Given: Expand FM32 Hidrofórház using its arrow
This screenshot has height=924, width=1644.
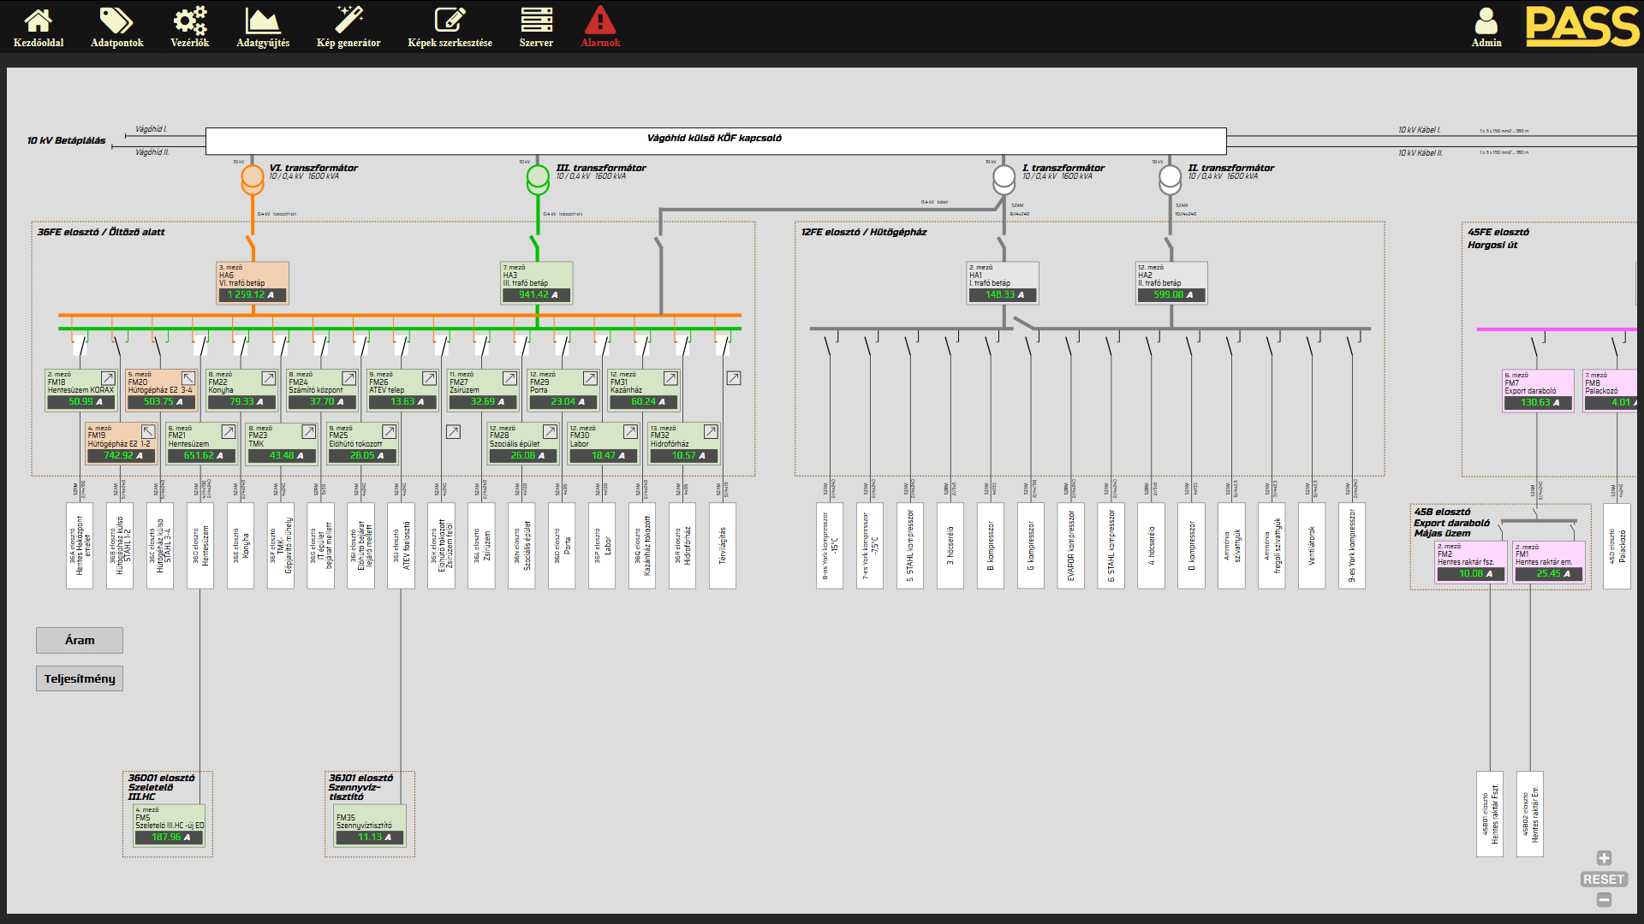Looking at the screenshot, I should (x=711, y=432).
